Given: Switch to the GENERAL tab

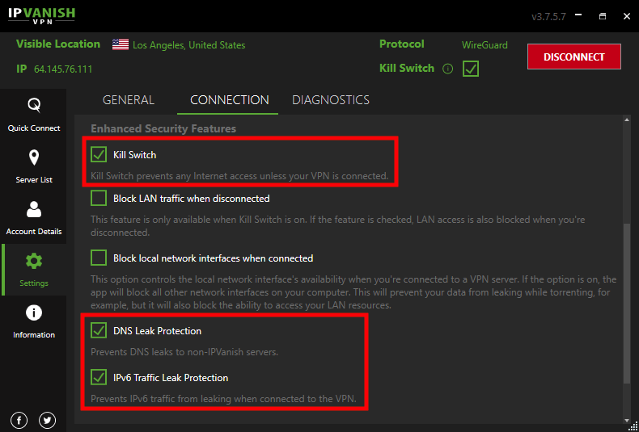Looking at the screenshot, I should (129, 100).
